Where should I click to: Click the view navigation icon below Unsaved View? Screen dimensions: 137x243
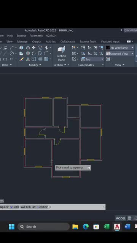[108, 59]
